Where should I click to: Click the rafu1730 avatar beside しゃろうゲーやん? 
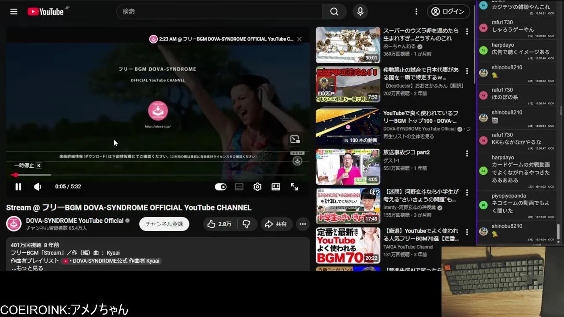(x=483, y=28)
